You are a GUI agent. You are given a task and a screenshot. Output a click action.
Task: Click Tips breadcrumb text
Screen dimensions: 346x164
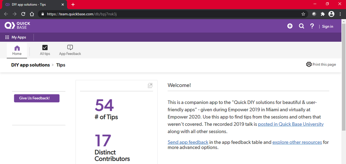61,65
